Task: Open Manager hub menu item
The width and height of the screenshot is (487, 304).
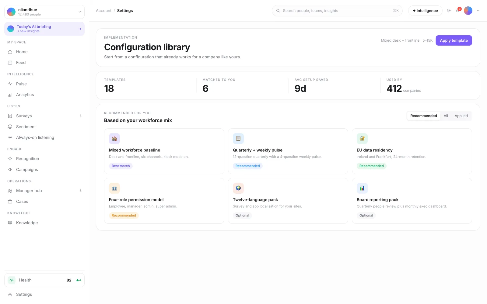Action: tap(44, 191)
